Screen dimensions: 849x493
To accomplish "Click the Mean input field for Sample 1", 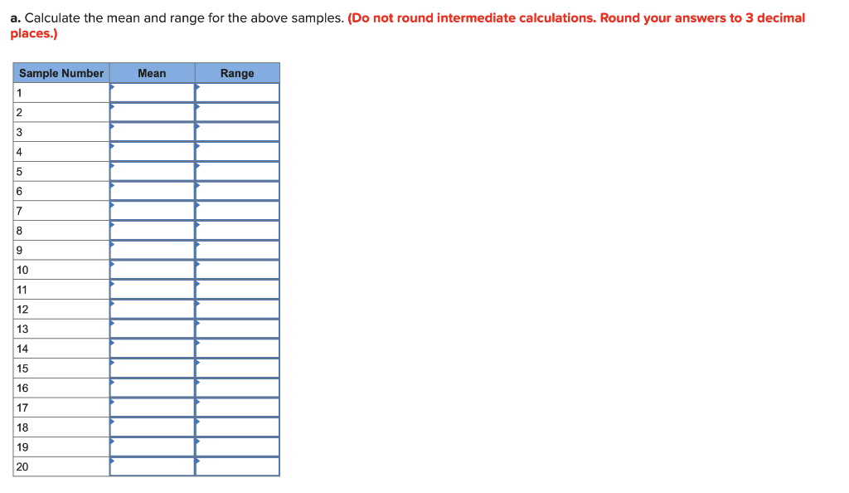I will pyautogui.click(x=152, y=92).
